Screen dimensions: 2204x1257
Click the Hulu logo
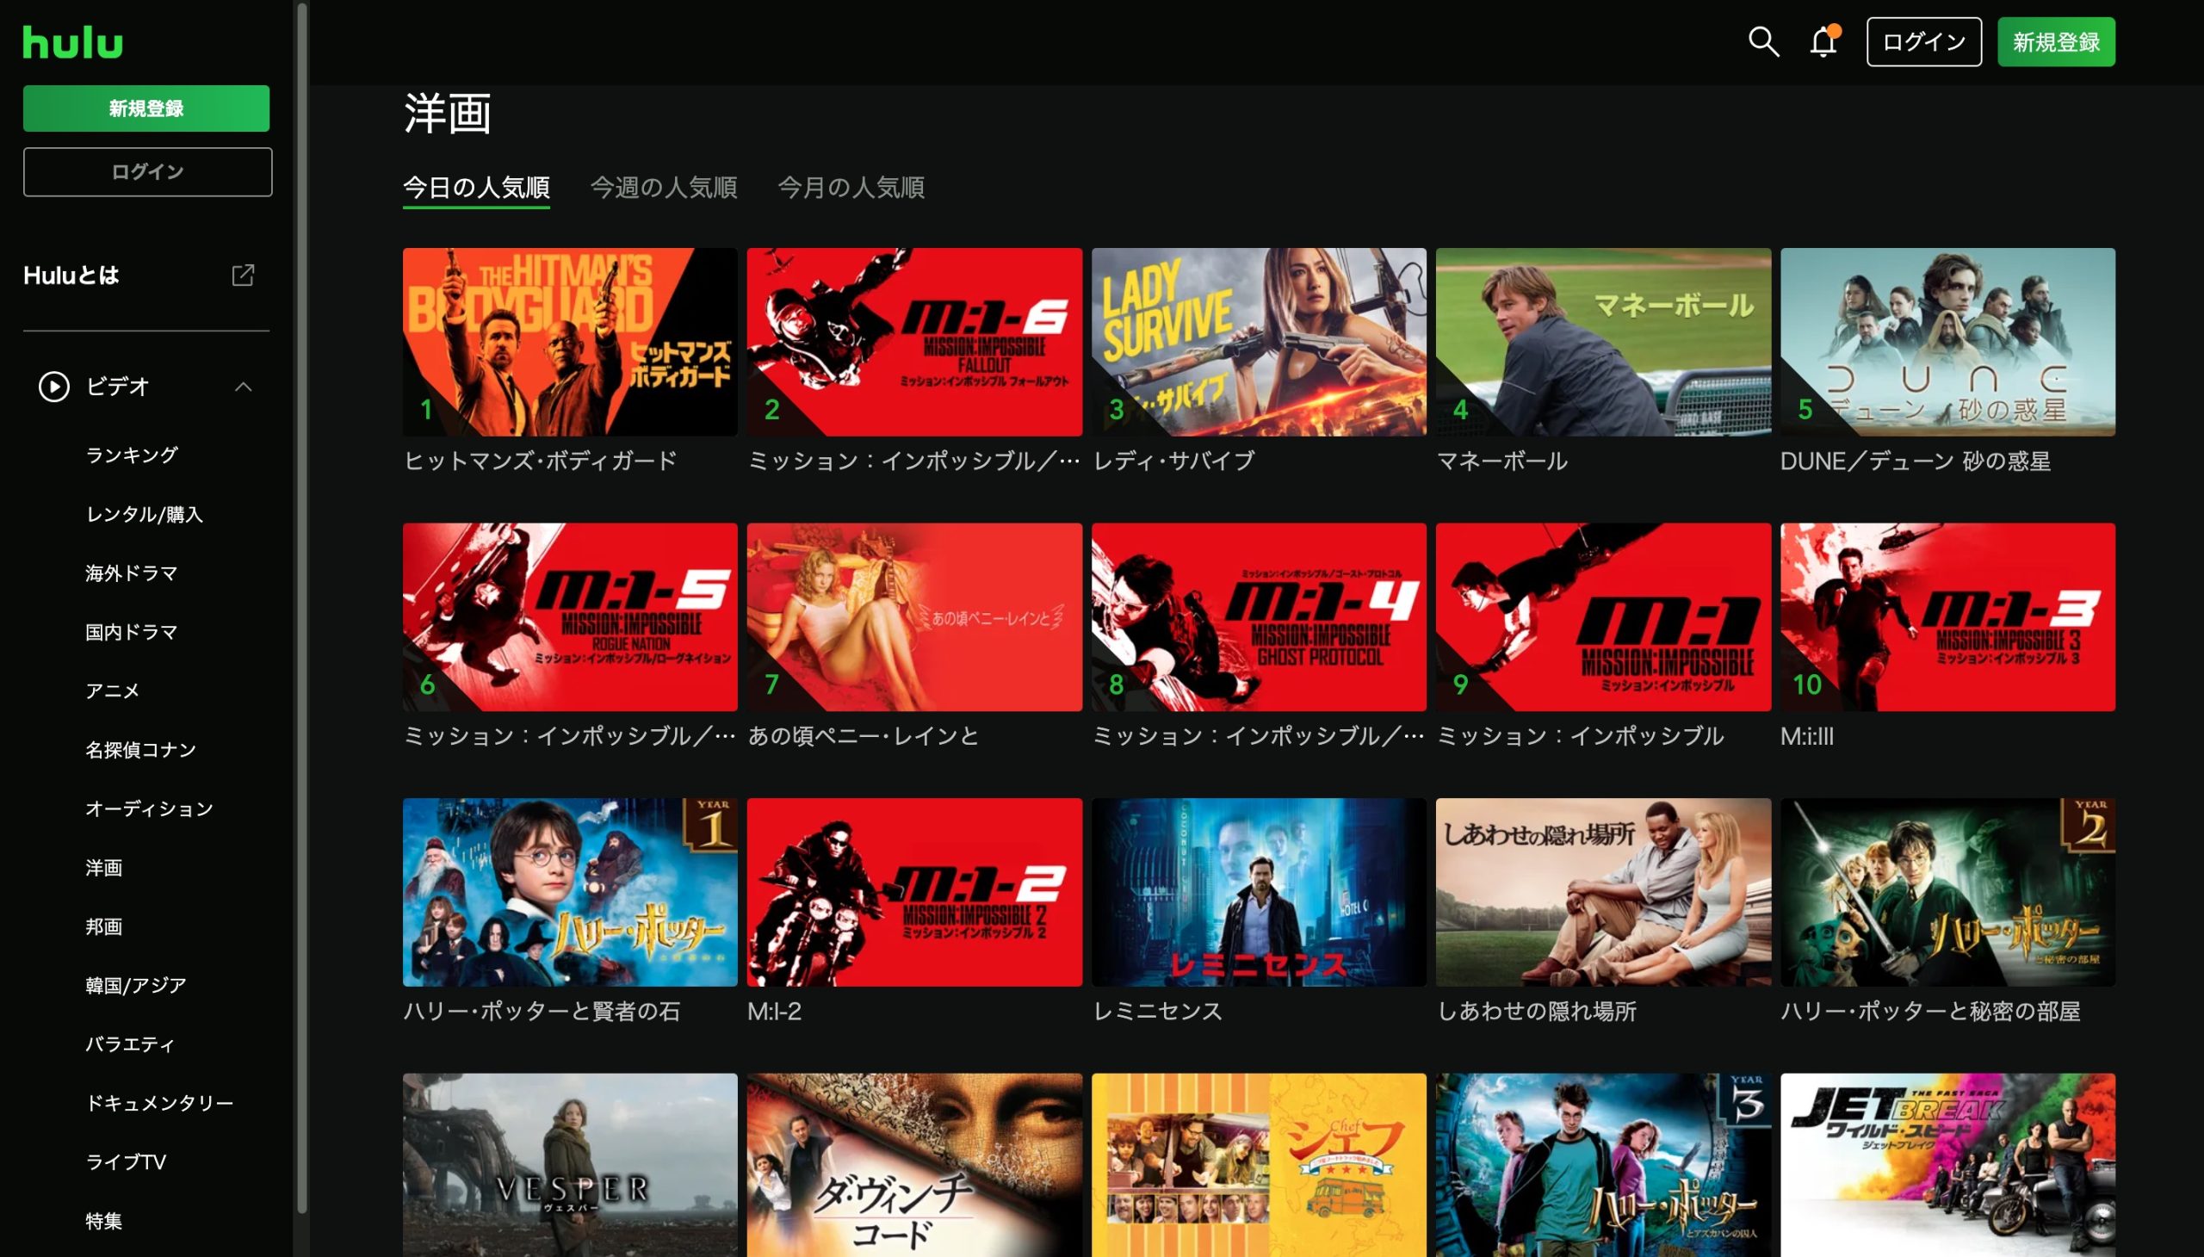(72, 42)
